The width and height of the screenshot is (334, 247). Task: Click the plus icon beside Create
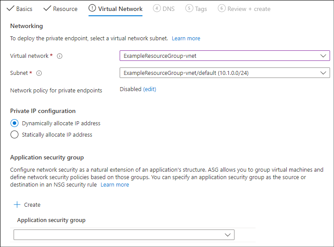(x=17, y=205)
